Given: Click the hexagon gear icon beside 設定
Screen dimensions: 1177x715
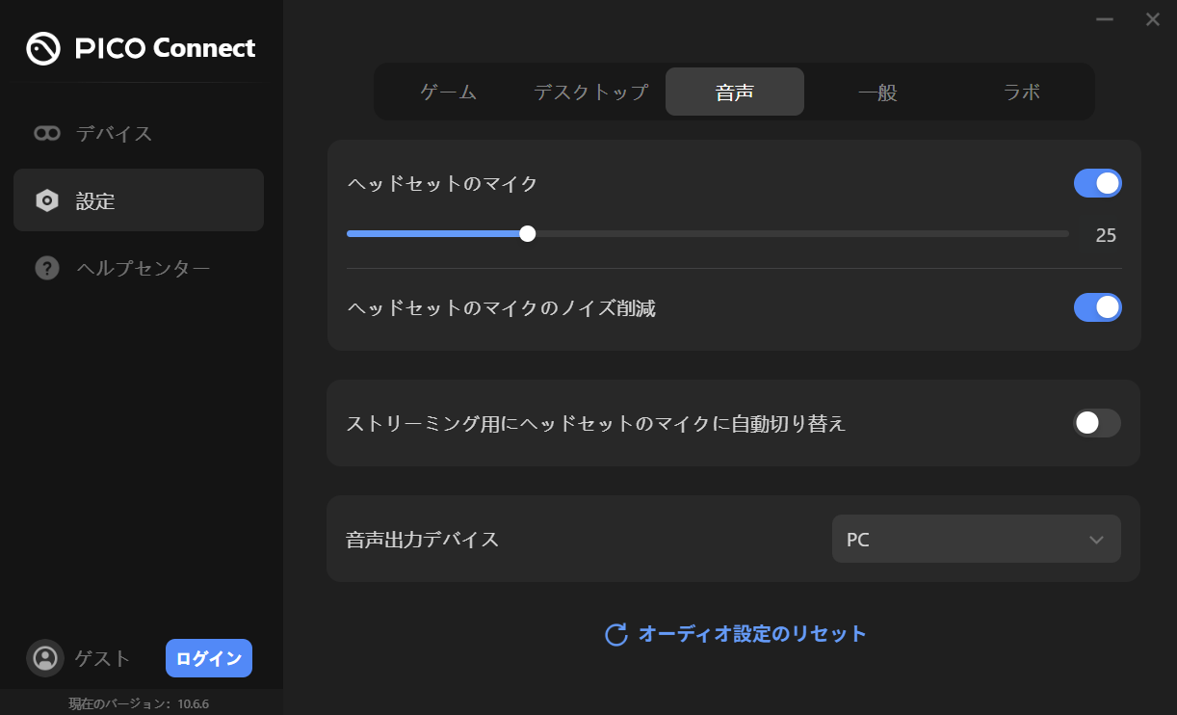Looking at the screenshot, I should pyautogui.click(x=46, y=200).
